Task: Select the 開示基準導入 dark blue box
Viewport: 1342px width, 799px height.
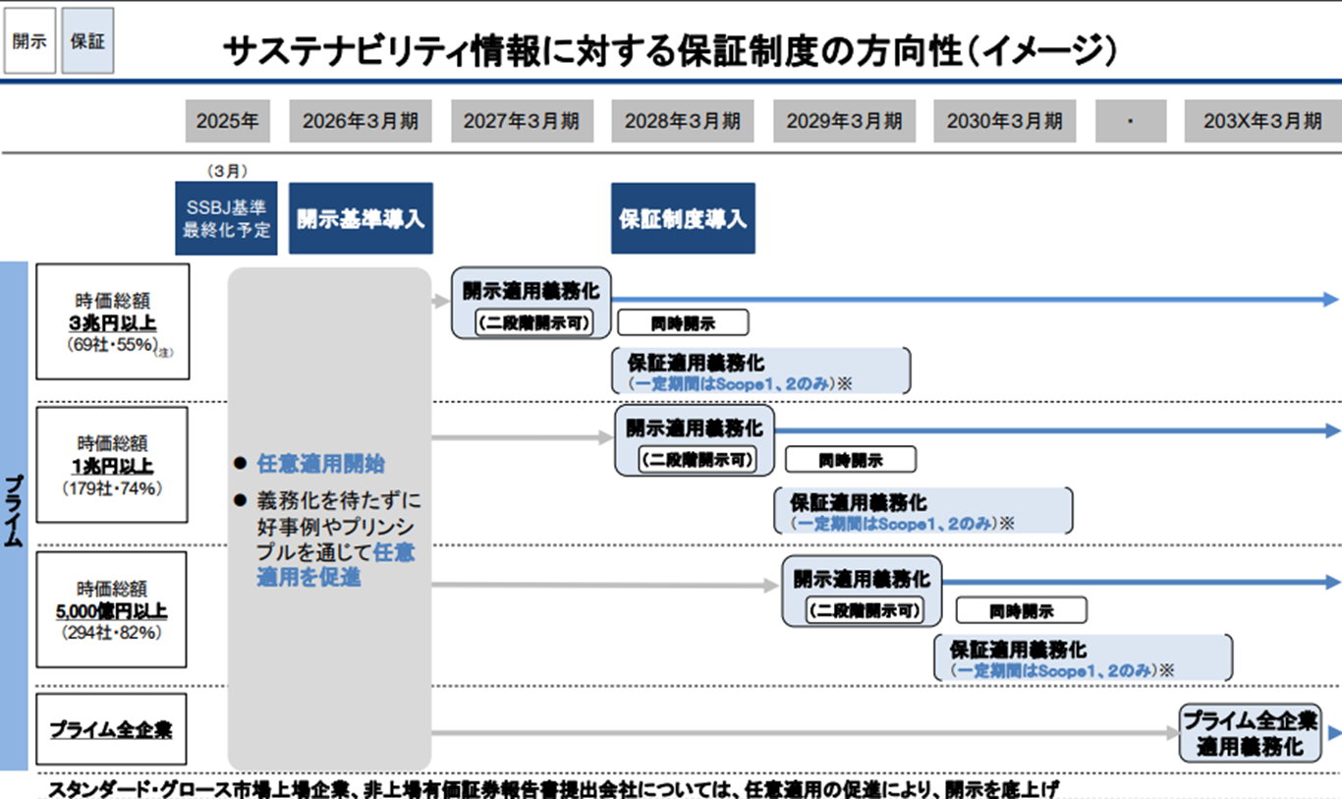Action: 361,218
